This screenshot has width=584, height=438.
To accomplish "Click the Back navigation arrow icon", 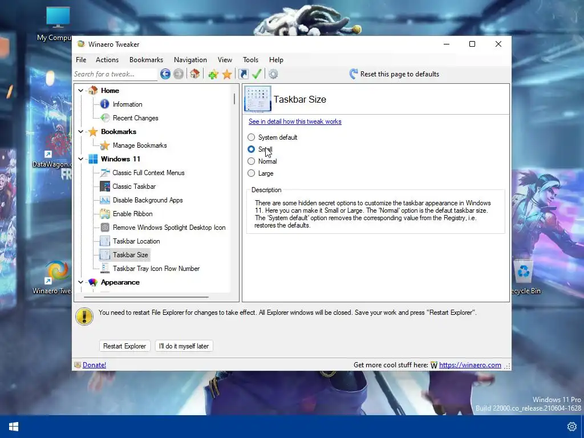I will pyautogui.click(x=165, y=74).
